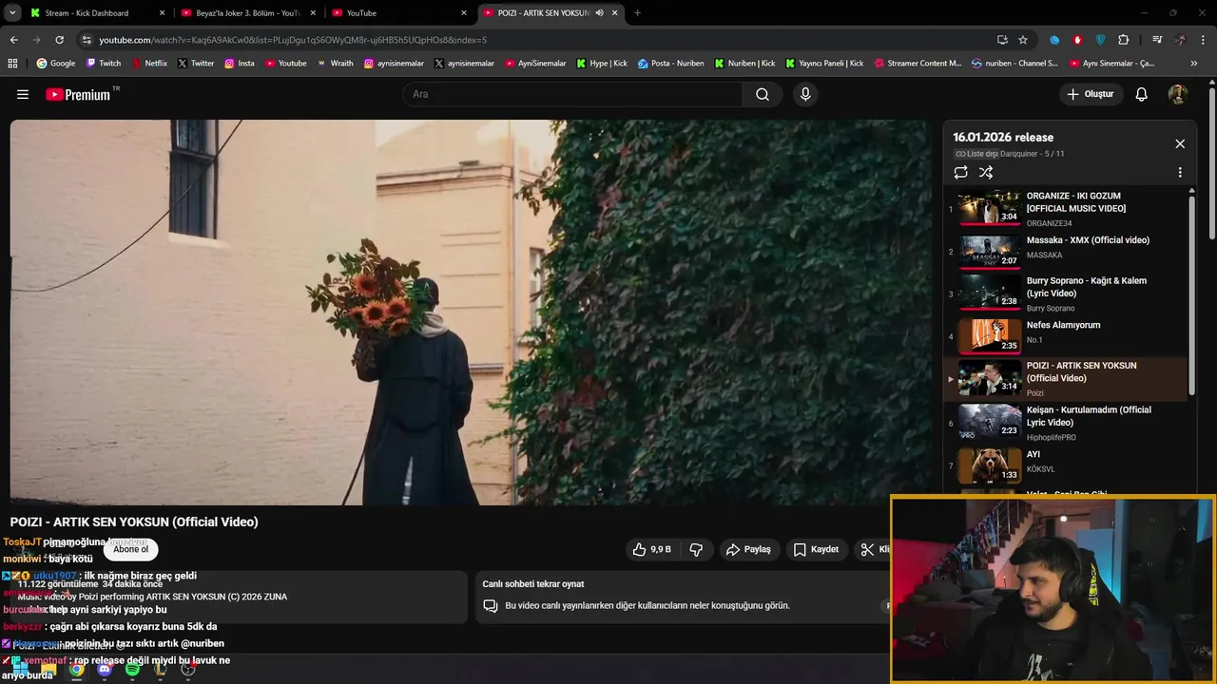Open Nuriben | Kick bookmark
The height and width of the screenshot is (684, 1217).
coord(744,64)
